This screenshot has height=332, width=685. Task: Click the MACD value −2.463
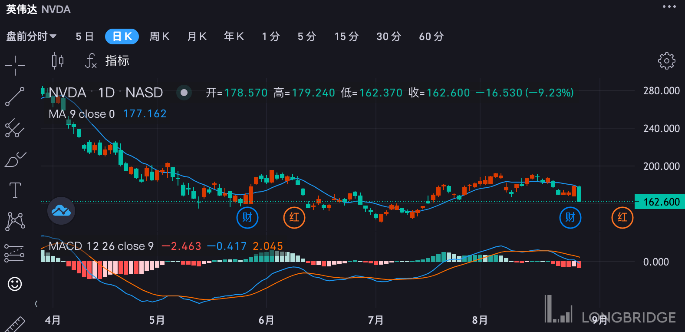181,246
